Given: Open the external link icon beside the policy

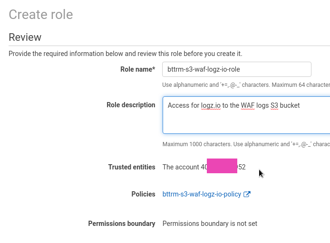Looking at the screenshot, I should [x=247, y=194].
